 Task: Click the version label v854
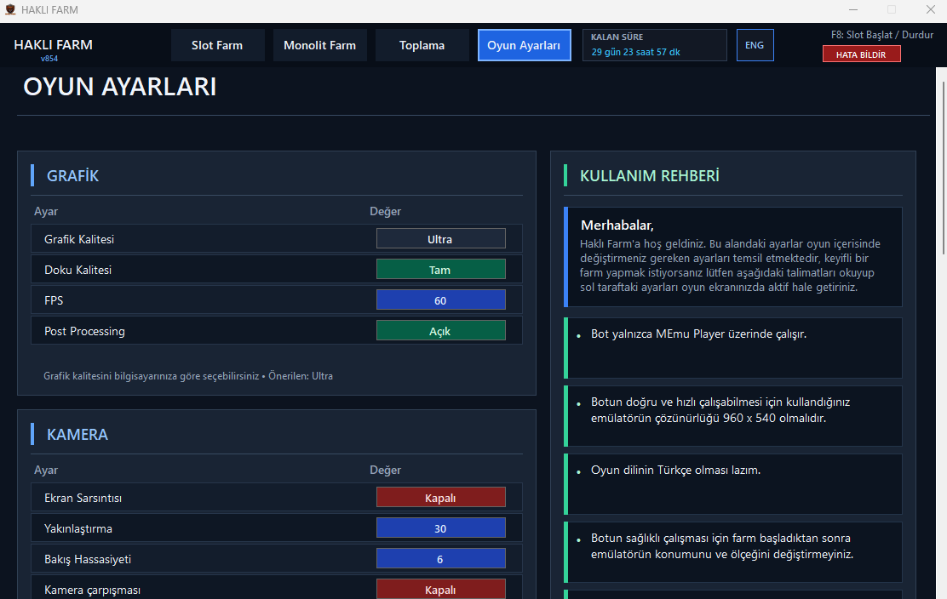click(49, 59)
